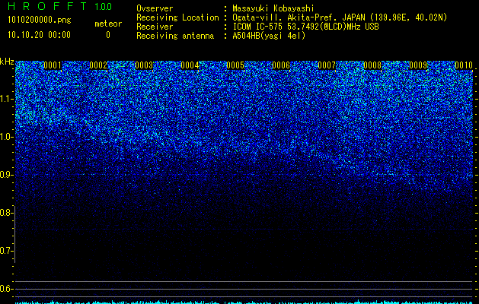This screenshot has height=304, width=479.
Task: Click the file name 1010200000.png
Action: point(40,21)
